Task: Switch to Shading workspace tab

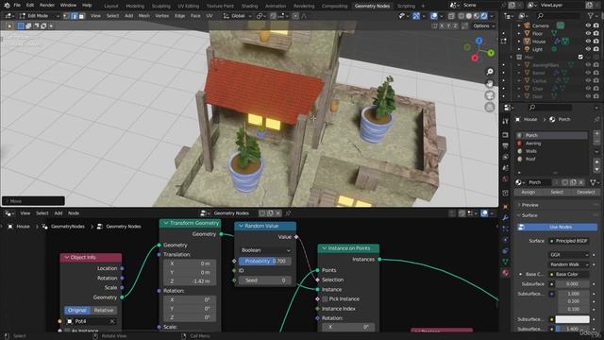Action: [x=249, y=6]
